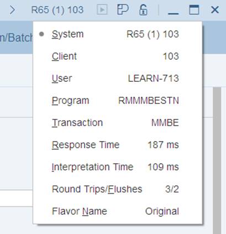This screenshot has width=226, height=234.
Task: Toggle the padlock session icon
Action: (143, 10)
